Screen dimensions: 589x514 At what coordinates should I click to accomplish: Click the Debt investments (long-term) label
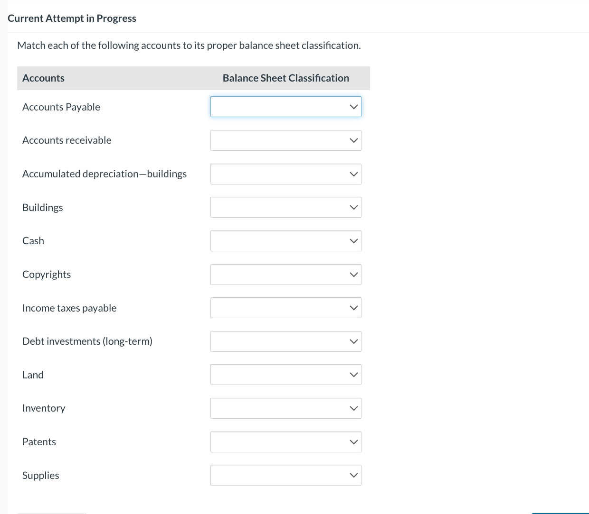pyautogui.click(x=87, y=341)
